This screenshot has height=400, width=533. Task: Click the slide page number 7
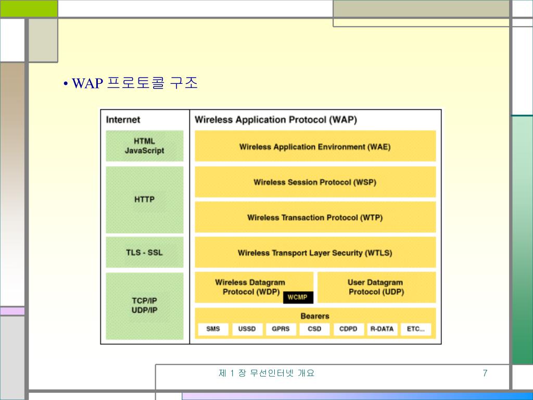485,373
